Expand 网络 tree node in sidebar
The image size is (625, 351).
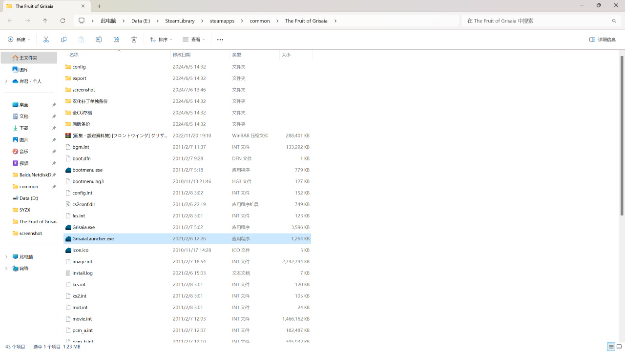(x=6, y=269)
